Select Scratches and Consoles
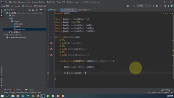The width and height of the screenshot is (174, 98). [x=17, y=38]
